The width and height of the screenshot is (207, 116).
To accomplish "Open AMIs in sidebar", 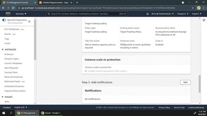I will (7, 101).
